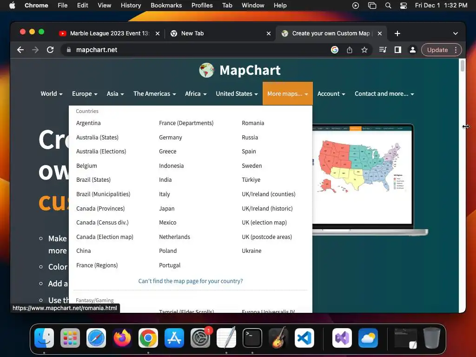Open Chrome tab search chevron
This screenshot has height=357, width=476.
456,33
